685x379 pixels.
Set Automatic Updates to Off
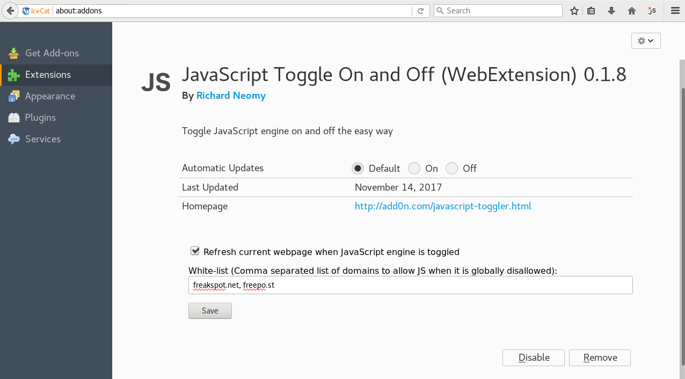tap(452, 169)
